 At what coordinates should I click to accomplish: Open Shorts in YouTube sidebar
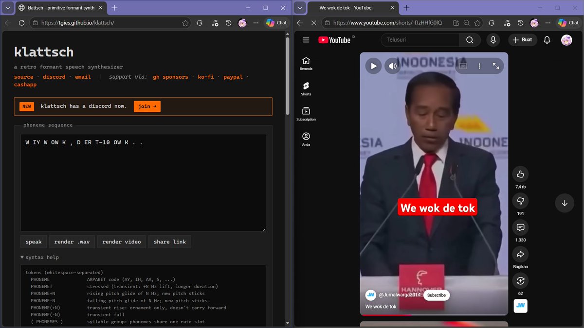click(306, 89)
